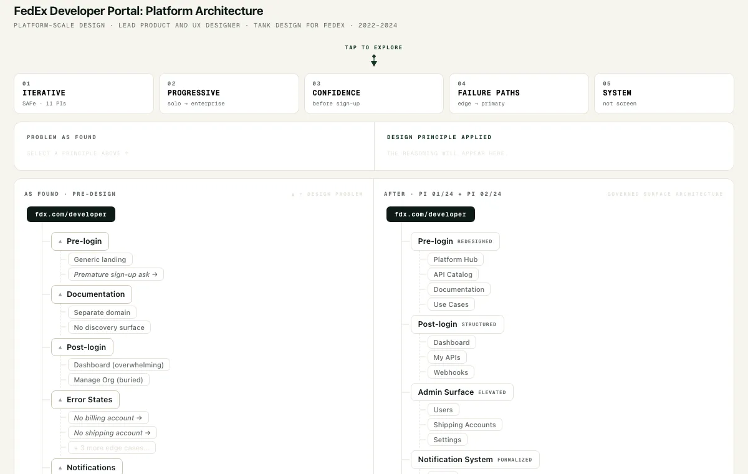Click the warning triangle beside Error States
The image size is (748, 474).
point(60,400)
